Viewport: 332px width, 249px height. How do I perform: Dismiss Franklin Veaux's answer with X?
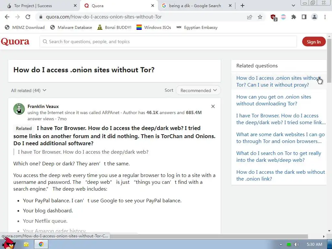(213, 106)
